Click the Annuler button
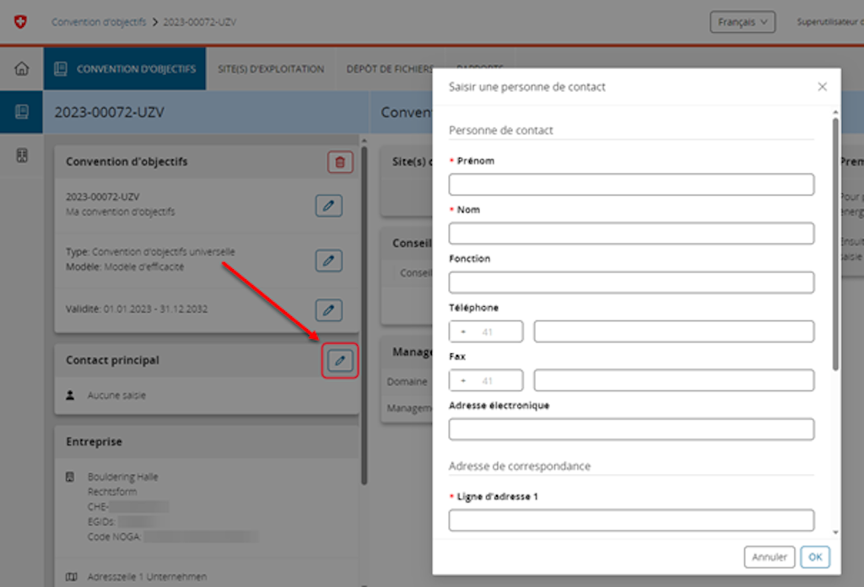This screenshot has height=587, width=864. [x=769, y=557]
